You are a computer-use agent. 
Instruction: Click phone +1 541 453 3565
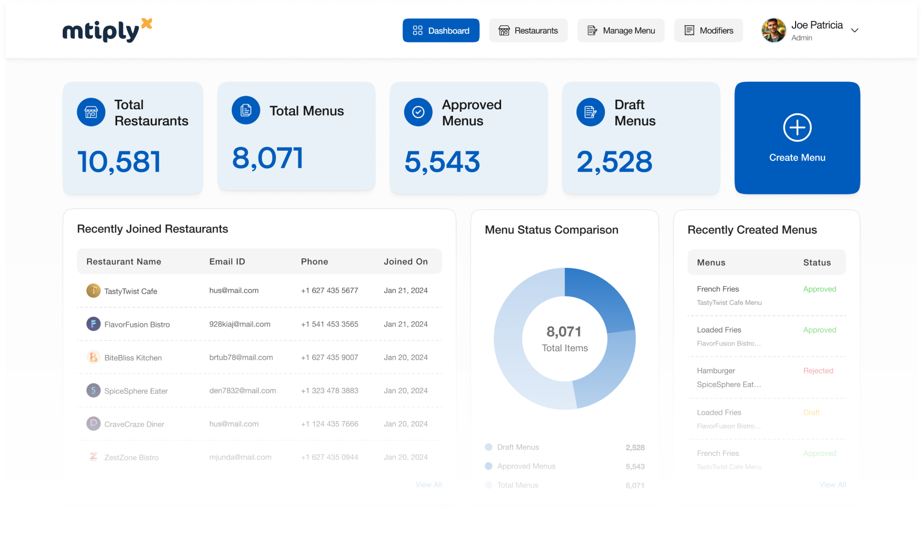coord(330,324)
